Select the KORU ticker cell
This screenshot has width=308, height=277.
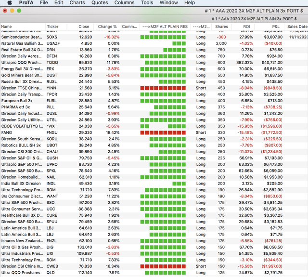52,139
